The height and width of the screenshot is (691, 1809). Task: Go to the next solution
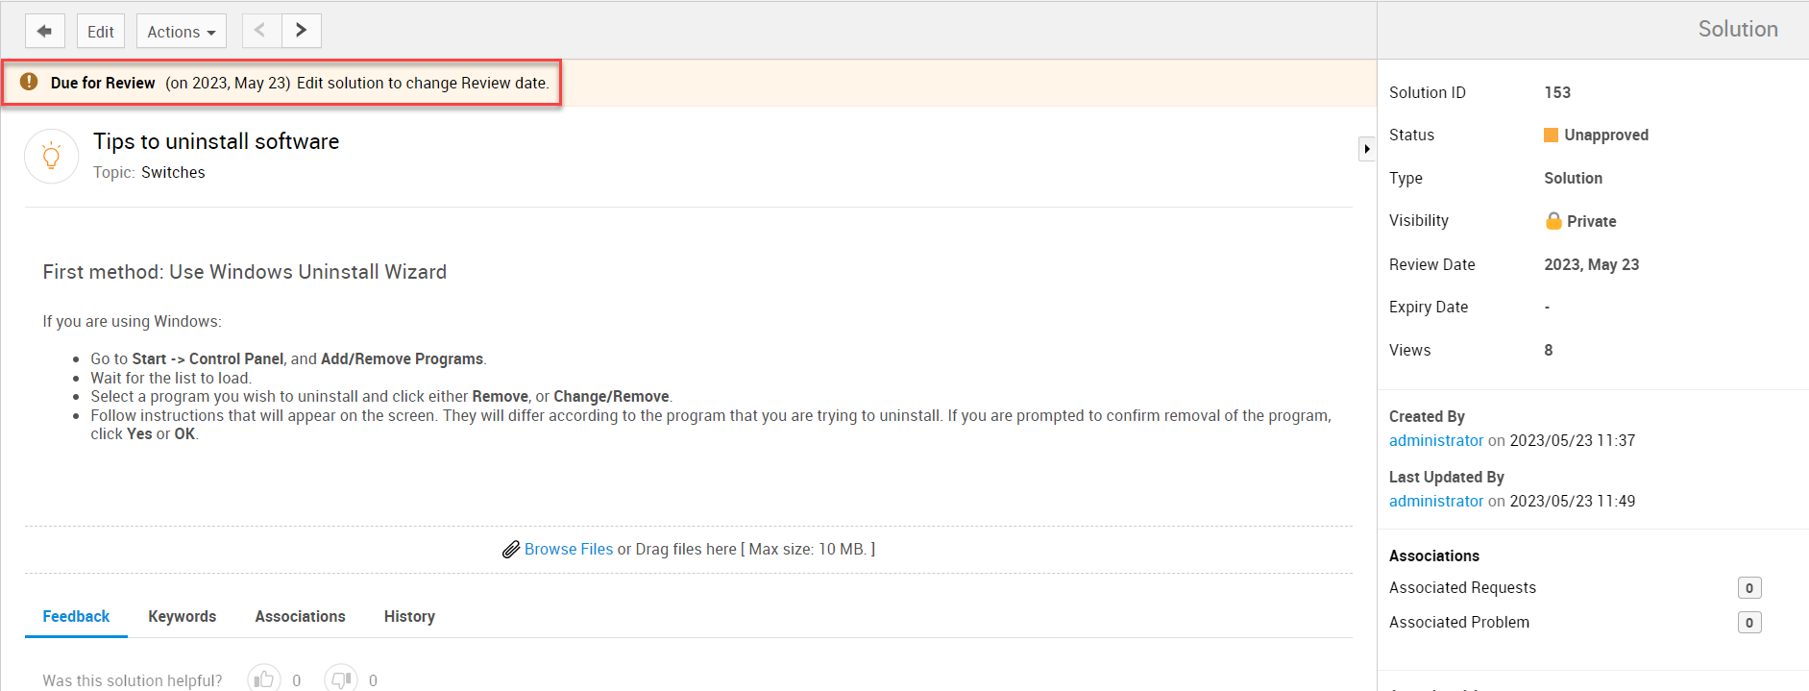coord(301,31)
